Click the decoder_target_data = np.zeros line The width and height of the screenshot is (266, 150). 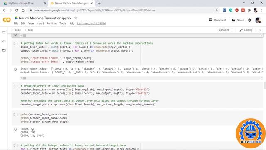pos(88,105)
